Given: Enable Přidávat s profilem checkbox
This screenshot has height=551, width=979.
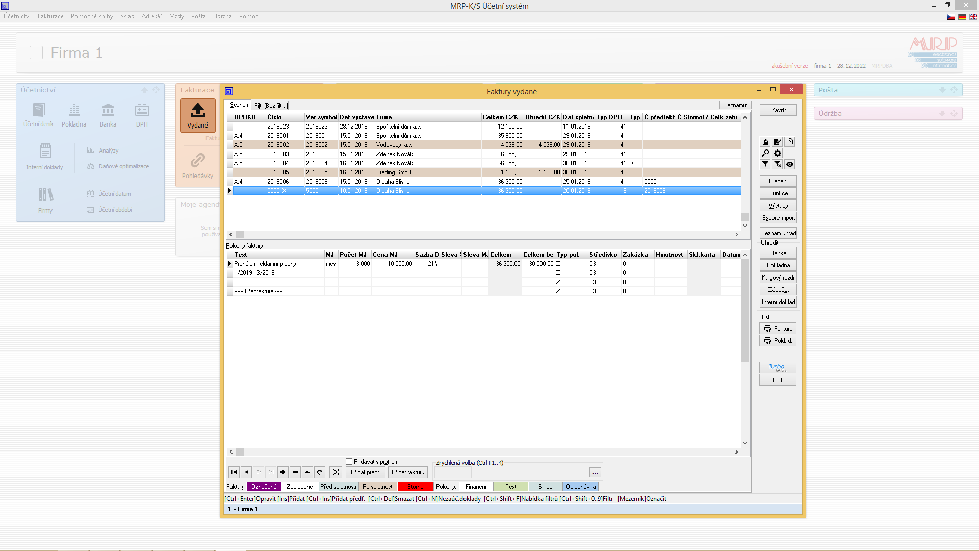Looking at the screenshot, I should 349,462.
